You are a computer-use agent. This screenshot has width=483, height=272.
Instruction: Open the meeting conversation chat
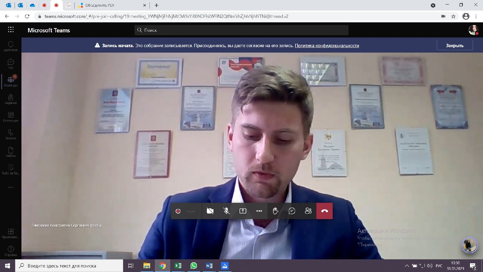(x=292, y=211)
